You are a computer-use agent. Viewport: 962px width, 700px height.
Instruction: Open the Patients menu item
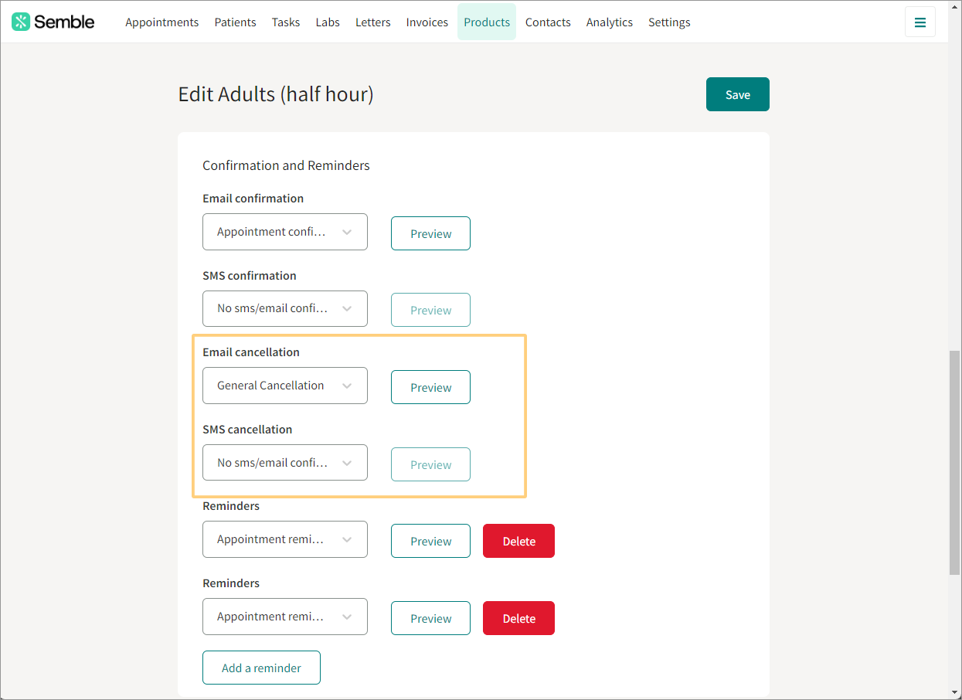click(x=235, y=22)
